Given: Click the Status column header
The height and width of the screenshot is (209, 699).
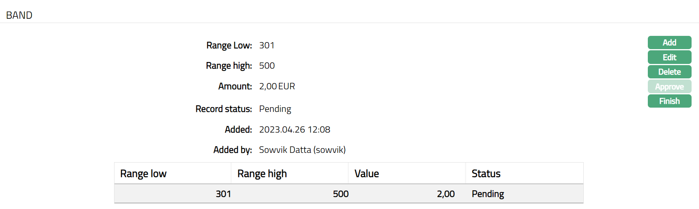Looking at the screenshot, I should tap(486, 174).
